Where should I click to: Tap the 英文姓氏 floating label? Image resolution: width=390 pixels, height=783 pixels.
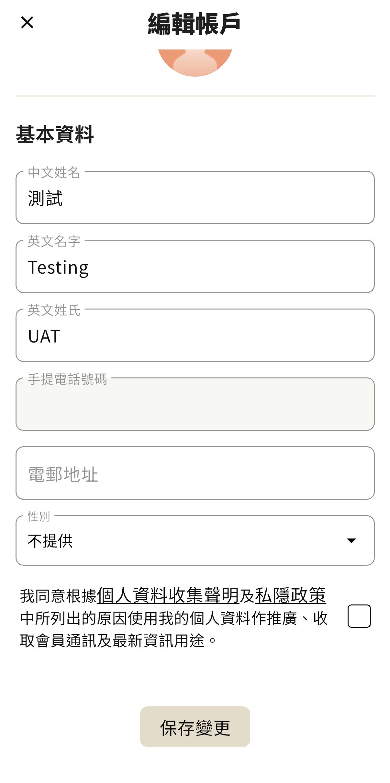point(54,310)
